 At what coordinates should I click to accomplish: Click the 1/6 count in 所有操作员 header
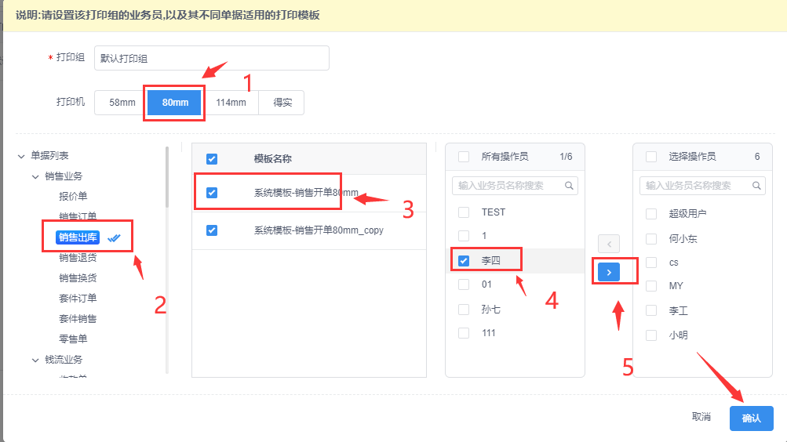pyautogui.click(x=567, y=157)
